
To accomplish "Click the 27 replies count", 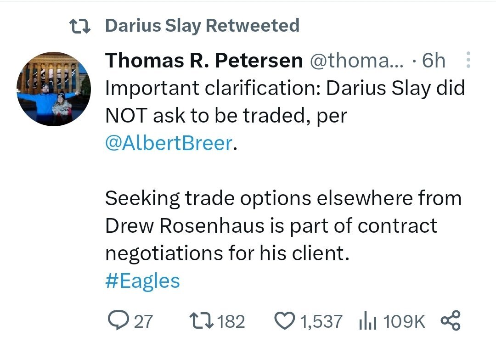I will (x=143, y=321).
